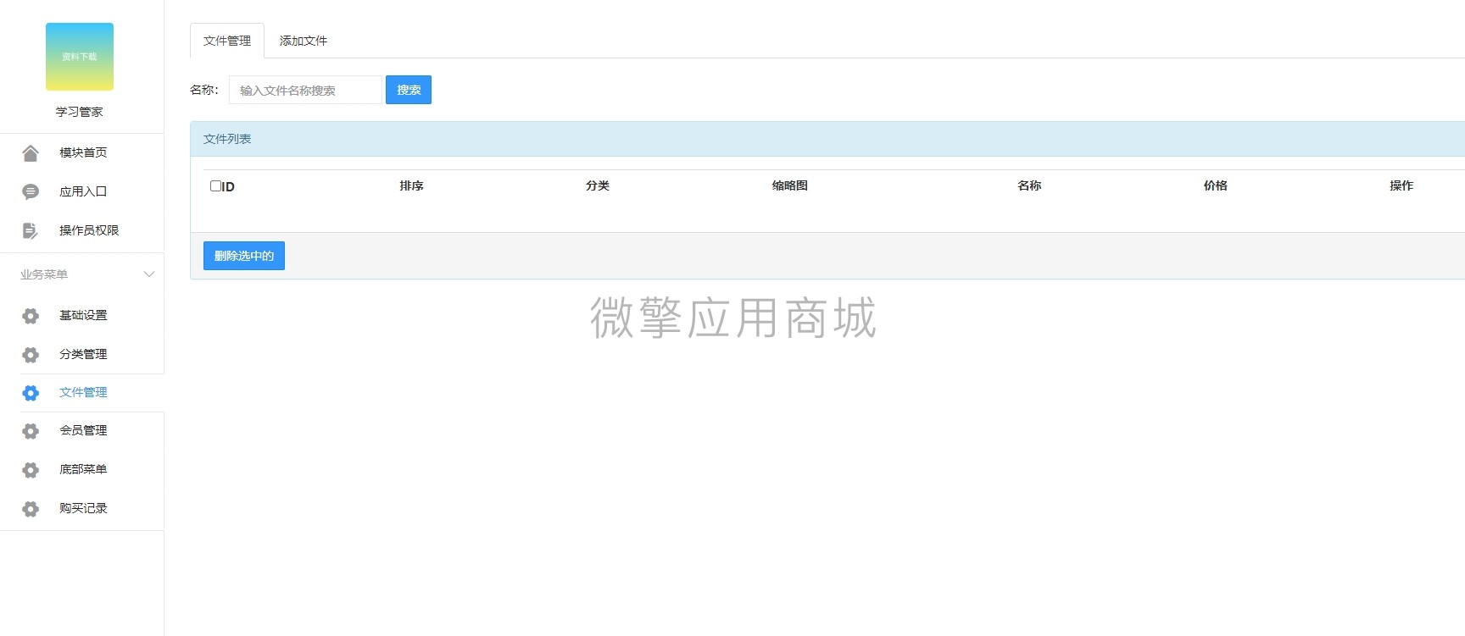1465x636 pixels.
Task: Open 基础设置 in the sidebar
Action: click(83, 315)
